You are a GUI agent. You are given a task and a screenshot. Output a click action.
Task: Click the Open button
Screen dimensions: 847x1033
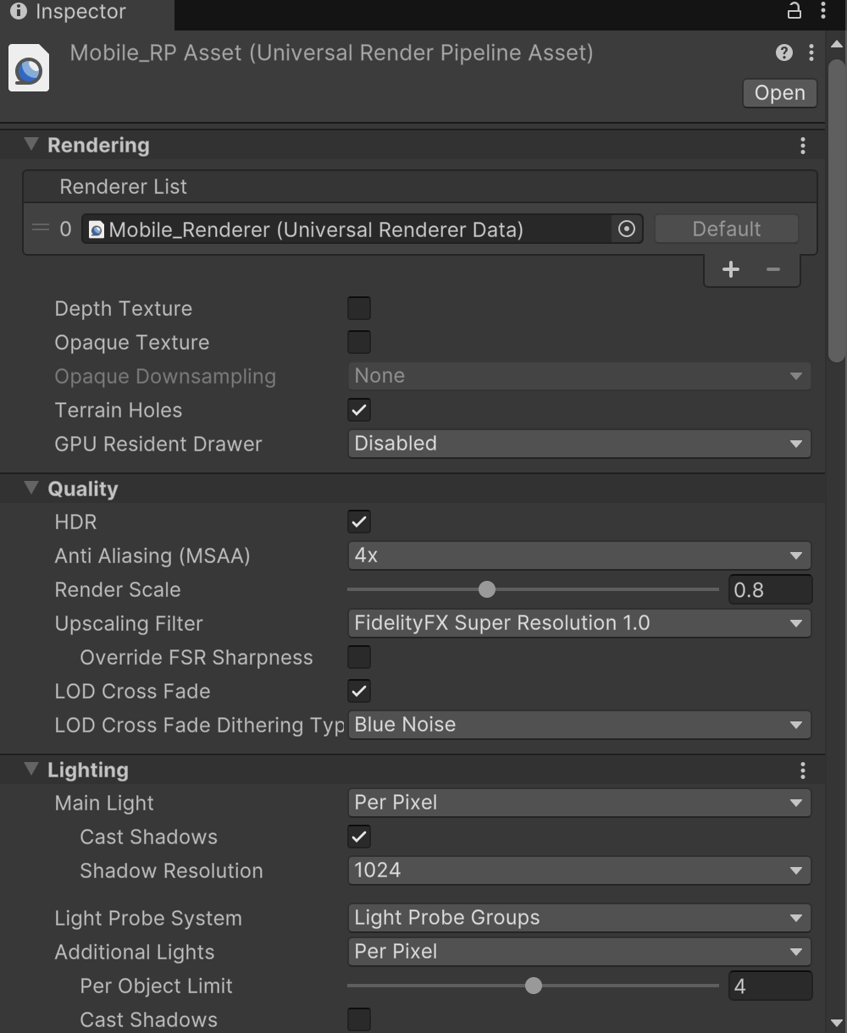[779, 93]
